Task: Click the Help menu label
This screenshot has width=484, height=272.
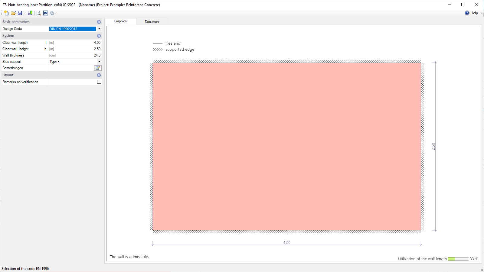Action: point(474,13)
